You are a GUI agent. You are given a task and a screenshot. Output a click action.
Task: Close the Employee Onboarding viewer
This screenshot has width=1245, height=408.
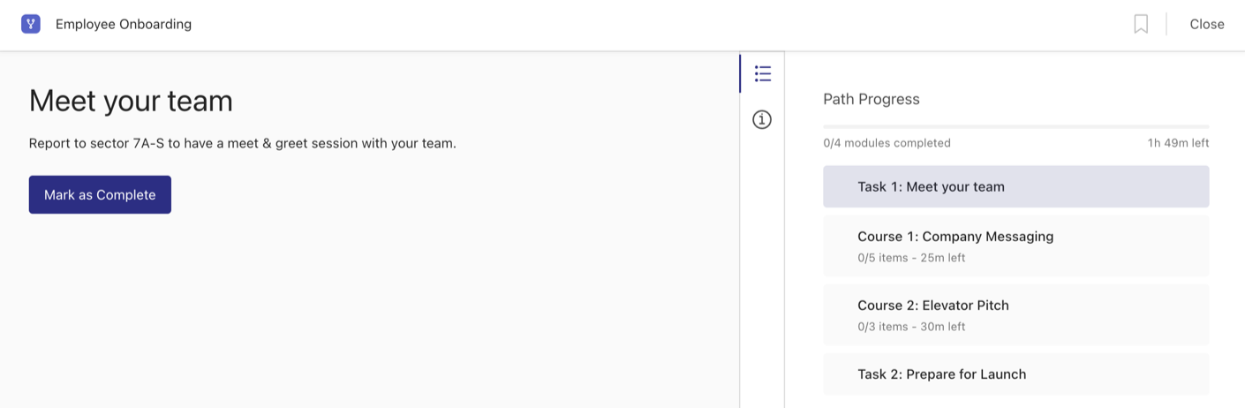point(1206,25)
